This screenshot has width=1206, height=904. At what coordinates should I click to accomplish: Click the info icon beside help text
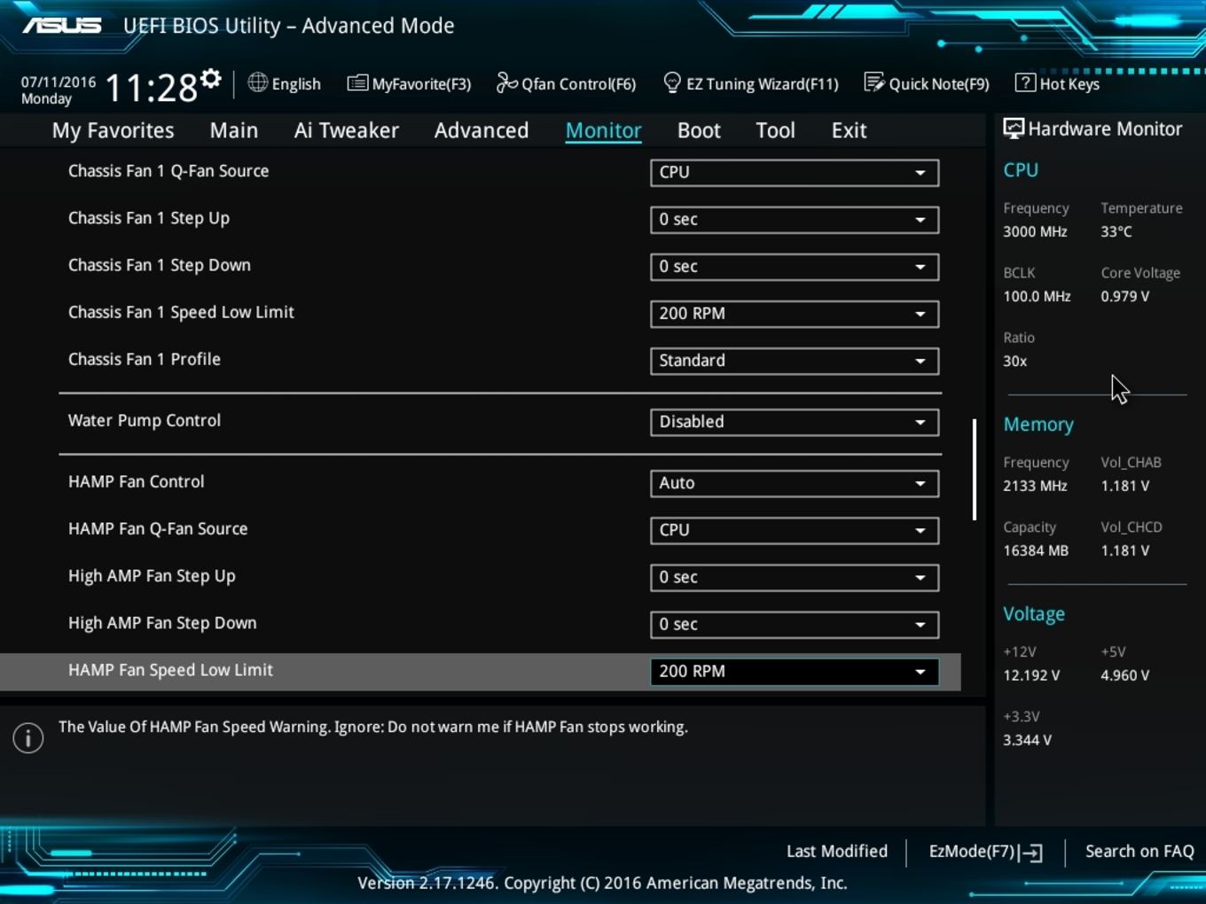pyautogui.click(x=28, y=737)
